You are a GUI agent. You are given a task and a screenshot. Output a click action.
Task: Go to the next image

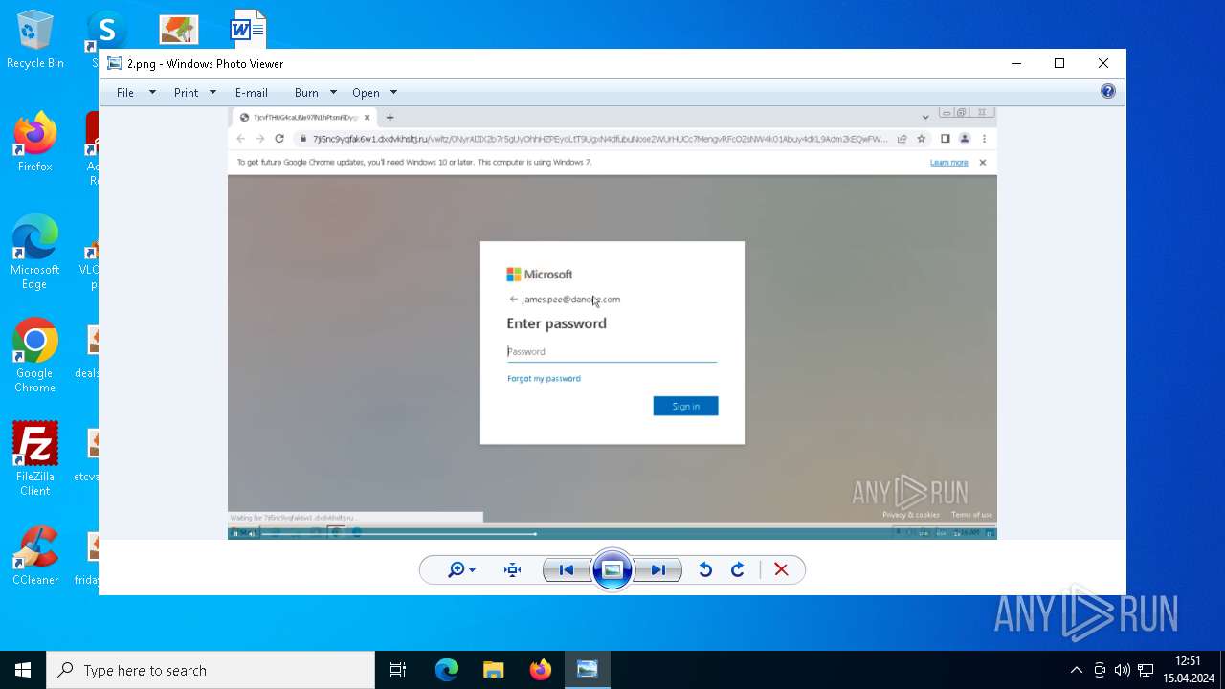pyautogui.click(x=658, y=570)
